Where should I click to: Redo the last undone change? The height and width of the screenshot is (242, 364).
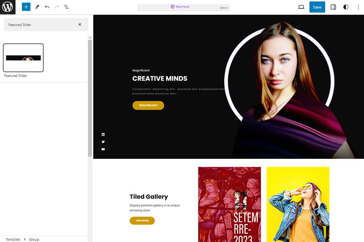click(56, 7)
